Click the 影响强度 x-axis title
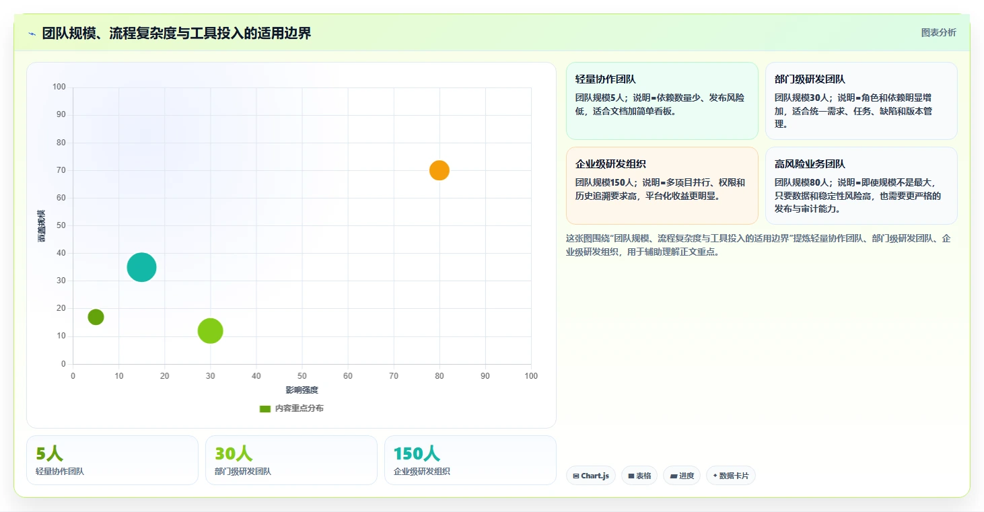Screen dimensions: 984x512 302,390
